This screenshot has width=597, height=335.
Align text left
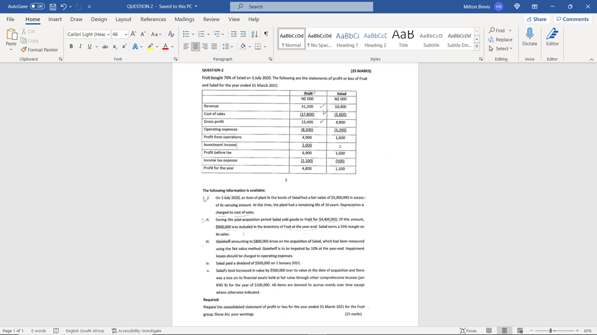(186, 46)
